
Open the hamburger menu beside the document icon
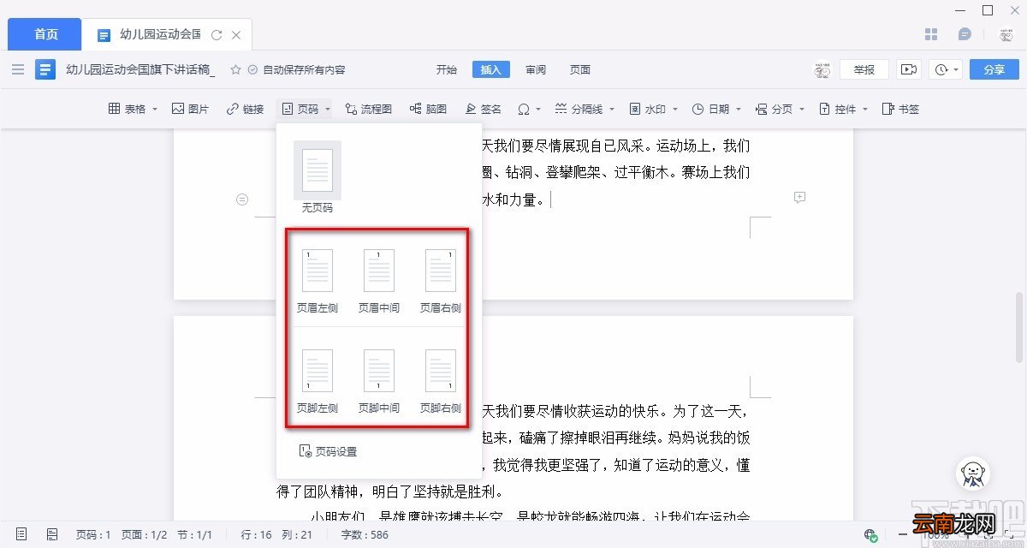click(x=18, y=69)
